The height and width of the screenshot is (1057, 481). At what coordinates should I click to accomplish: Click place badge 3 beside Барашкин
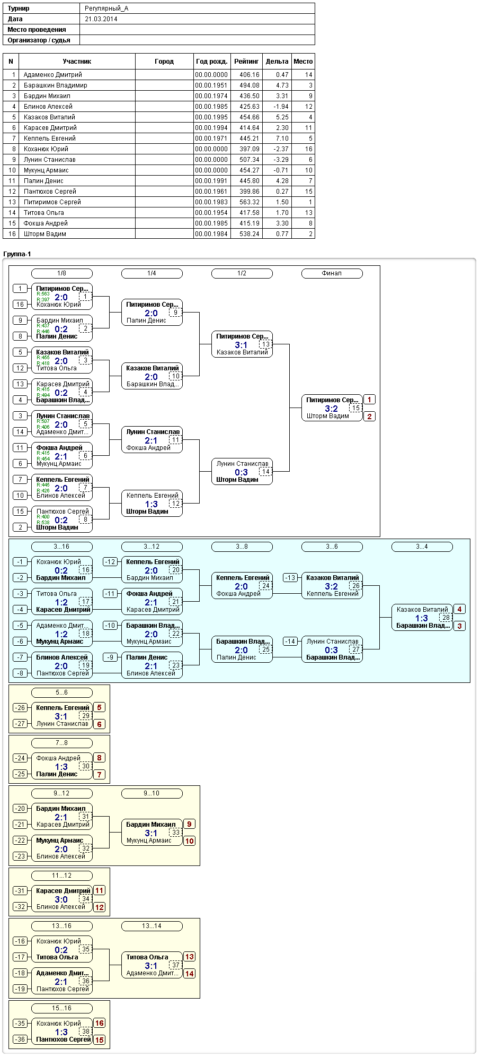[460, 626]
